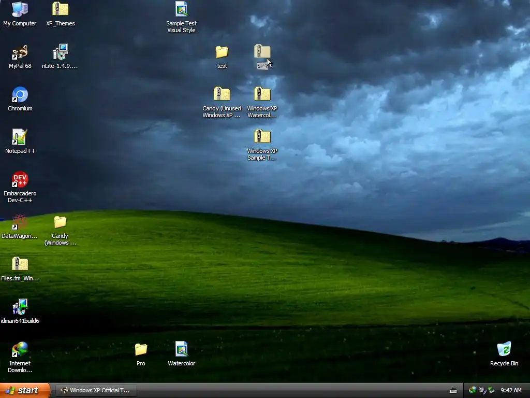Click the 9:42 AM taskbar clock

pos(511,390)
